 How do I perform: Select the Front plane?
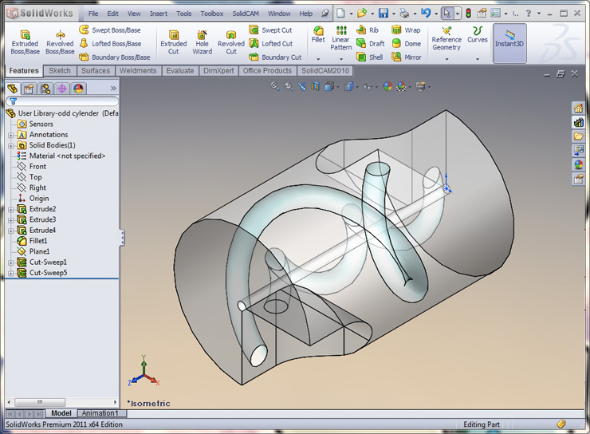pos(32,167)
